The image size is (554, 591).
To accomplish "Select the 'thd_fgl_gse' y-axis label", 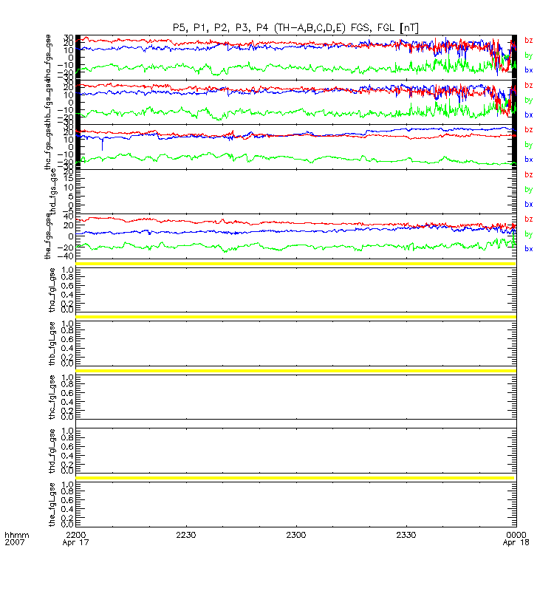I will pos(52,451).
